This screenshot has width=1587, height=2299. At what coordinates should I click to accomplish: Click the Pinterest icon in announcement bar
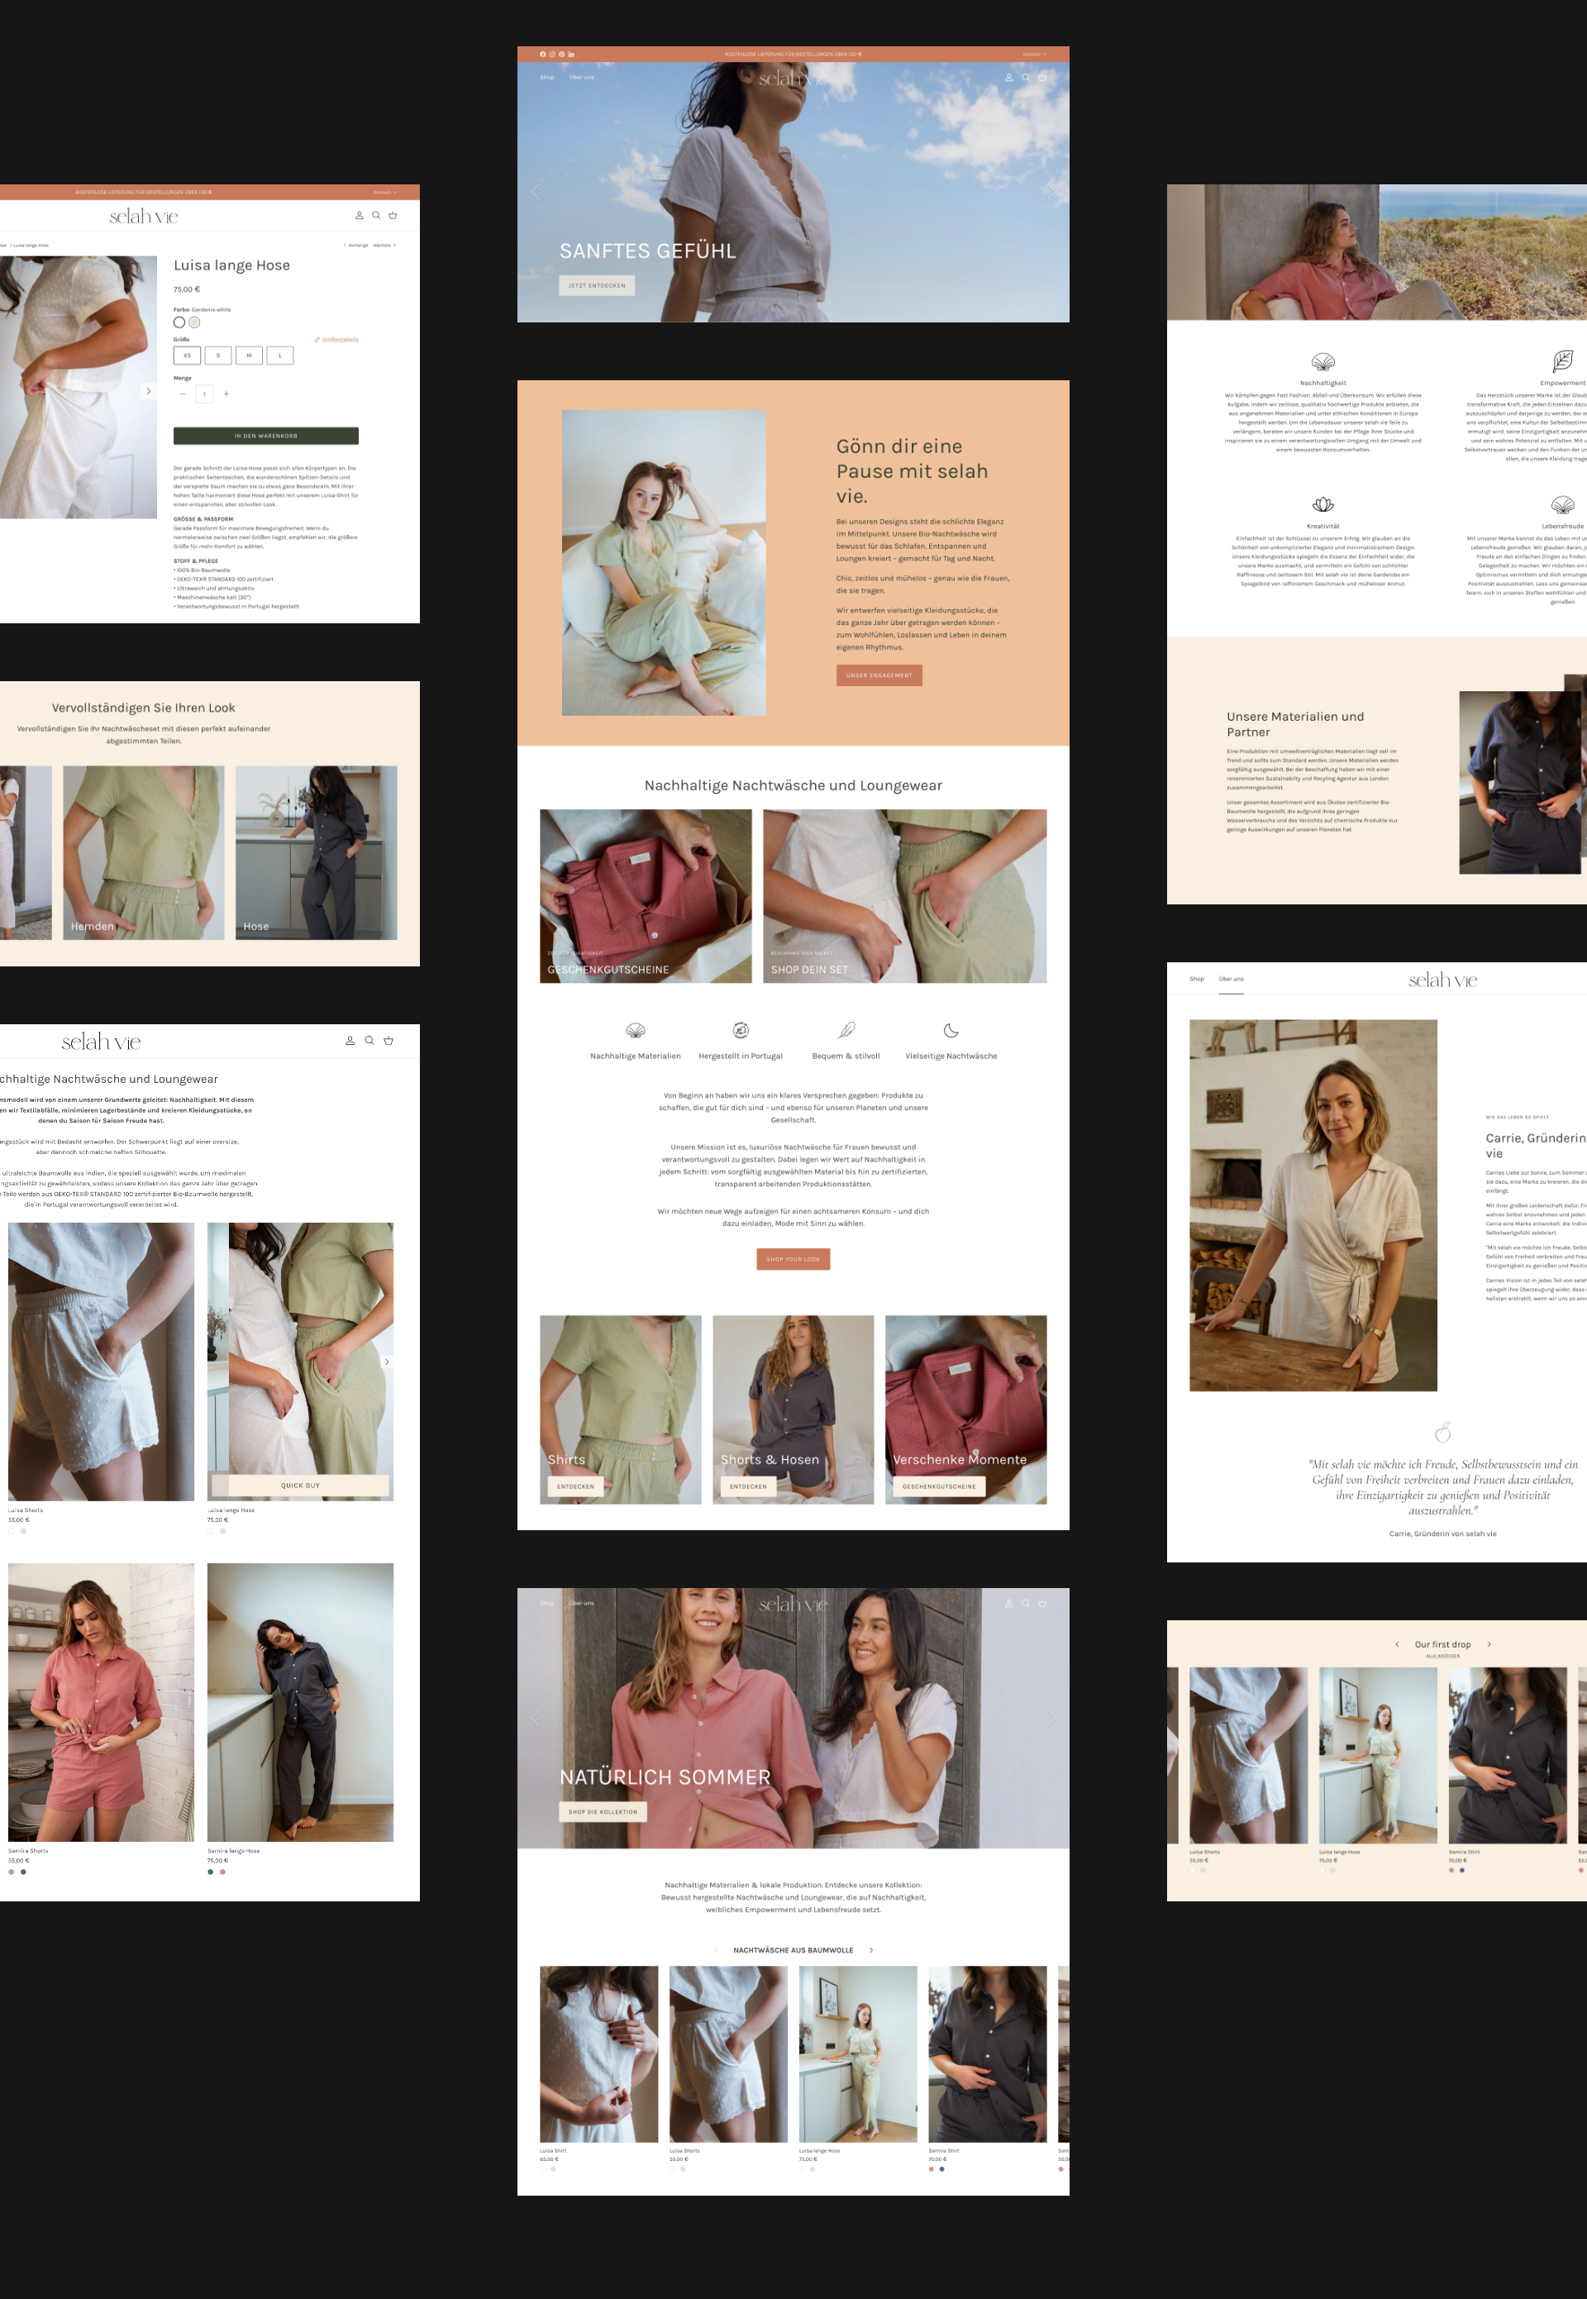(x=562, y=55)
